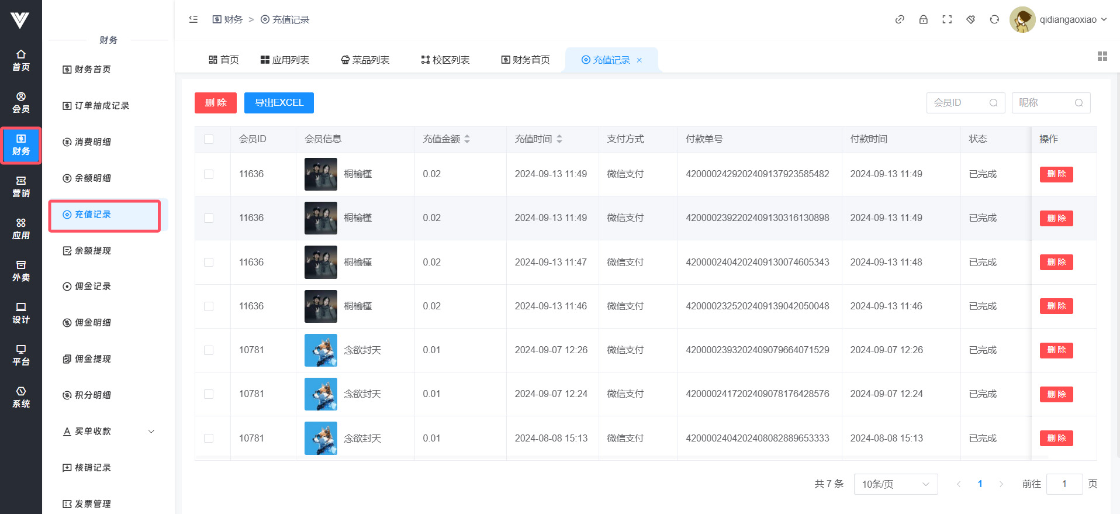Image resolution: width=1120 pixels, height=514 pixels.
Task: Click the 会员ID search input field
Action: (960, 103)
